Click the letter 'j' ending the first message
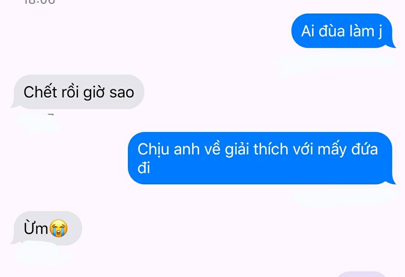Viewport: 405px width, 277px height. (380, 32)
